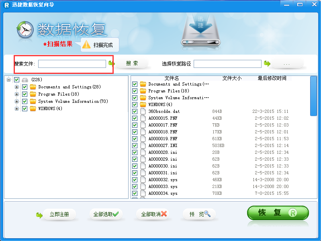Click the green arrow beside 立即注册
Image resolution: width=321 pixels, height=241 pixels.
pos(39,215)
